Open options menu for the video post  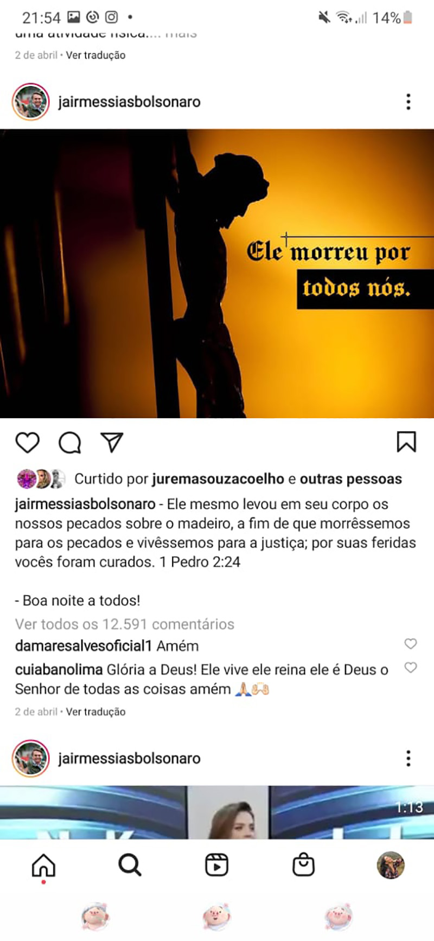pyautogui.click(x=409, y=758)
